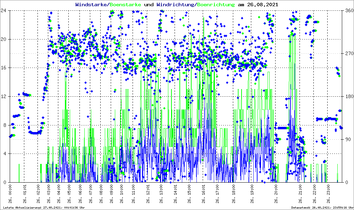Click the time label '26. 08:00'
354x210 pixels.
tap(101, 194)
